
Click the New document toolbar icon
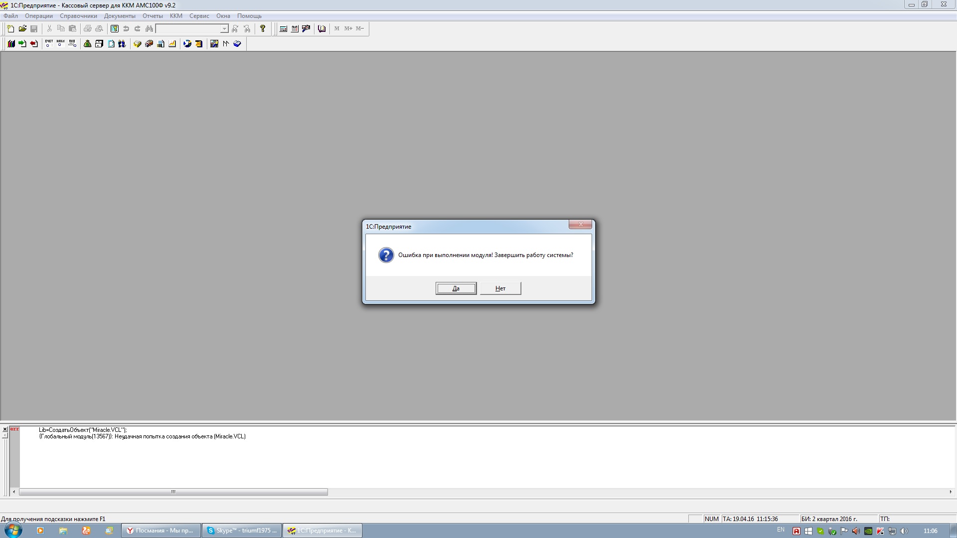click(10, 29)
